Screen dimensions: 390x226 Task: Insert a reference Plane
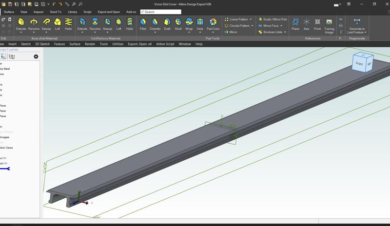tap(295, 24)
